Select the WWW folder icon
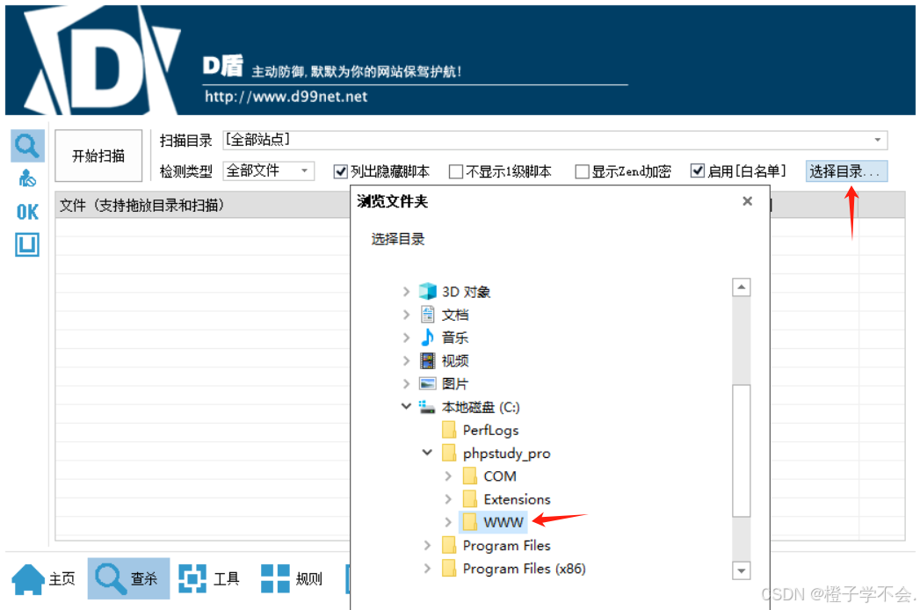Viewport: 920px width, 610px height. click(x=470, y=522)
